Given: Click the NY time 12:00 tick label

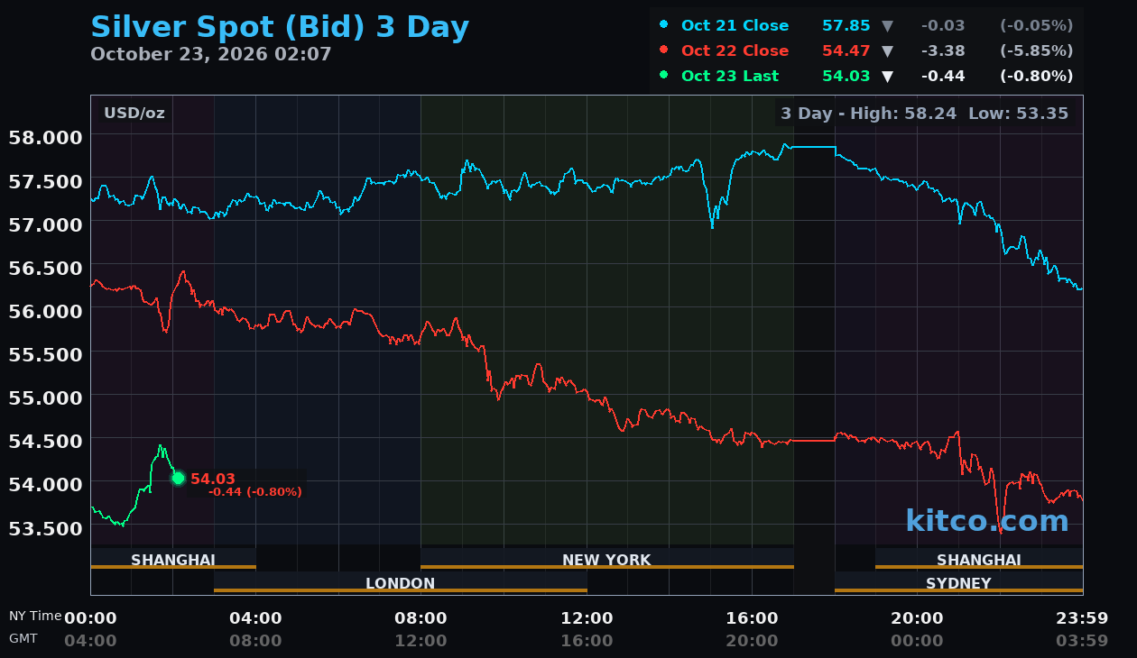Looking at the screenshot, I should coord(587,618).
